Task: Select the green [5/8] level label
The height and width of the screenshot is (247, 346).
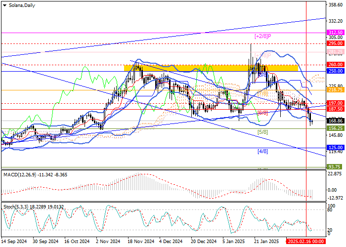Action: coord(262,132)
